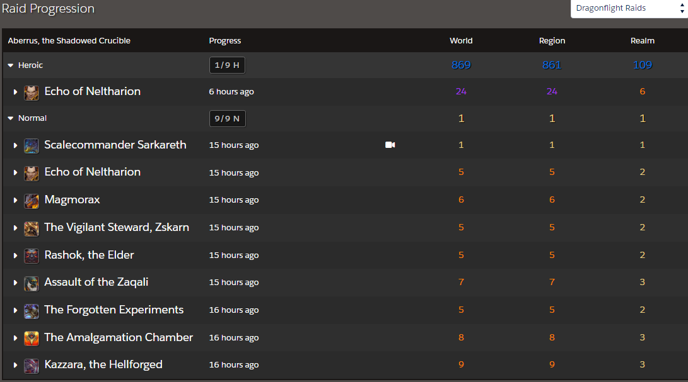Image resolution: width=688 pixels, height=382 pixels.
Task: Collapse the Normal difficulty section
Action: [x=9, y=118]
